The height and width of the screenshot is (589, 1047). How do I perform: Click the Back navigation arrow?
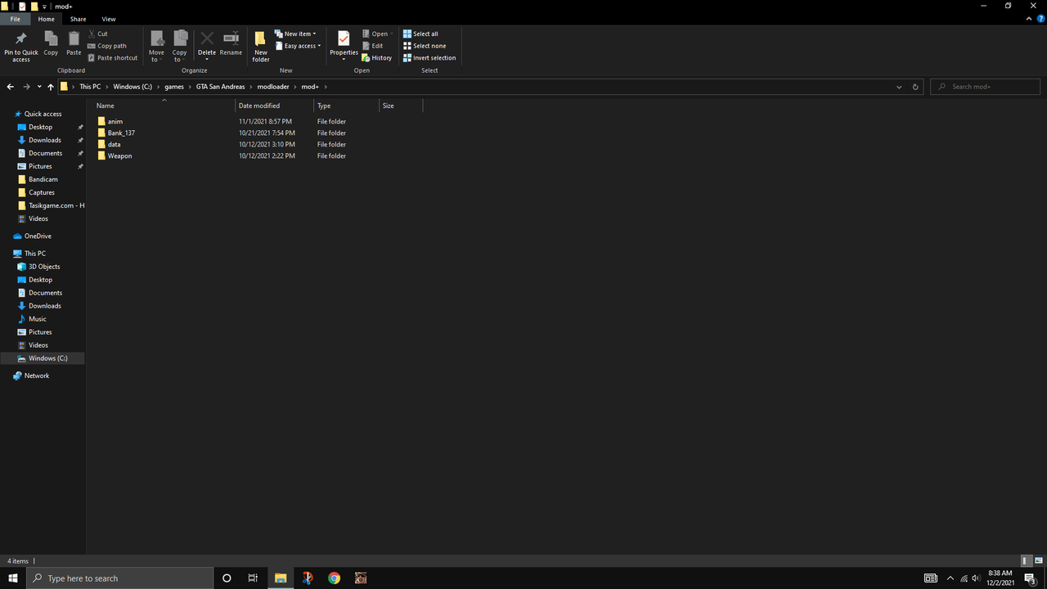tap(10, 87)
